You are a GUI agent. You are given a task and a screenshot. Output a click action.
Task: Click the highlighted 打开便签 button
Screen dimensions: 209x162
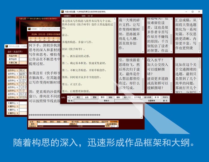point(114,122)
